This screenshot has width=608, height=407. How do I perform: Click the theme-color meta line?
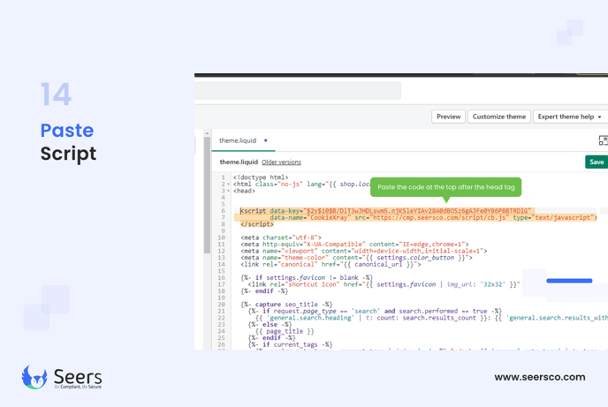click(356, 258)
